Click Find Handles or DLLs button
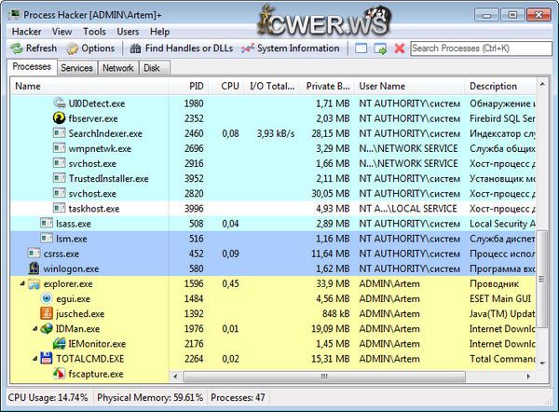The image size is (559, 412). 182,48
